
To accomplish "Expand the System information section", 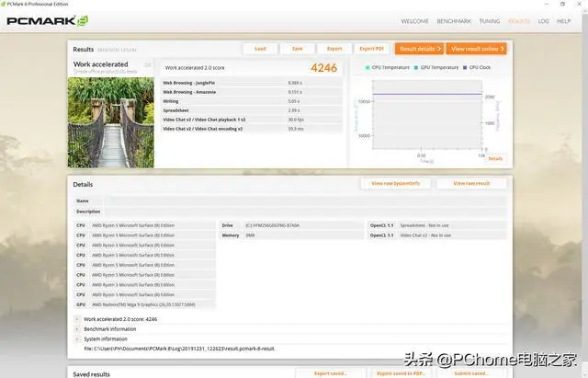I will point(77,338).
